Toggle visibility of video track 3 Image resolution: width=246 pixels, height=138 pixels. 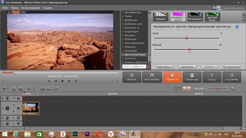pos(18,108)
